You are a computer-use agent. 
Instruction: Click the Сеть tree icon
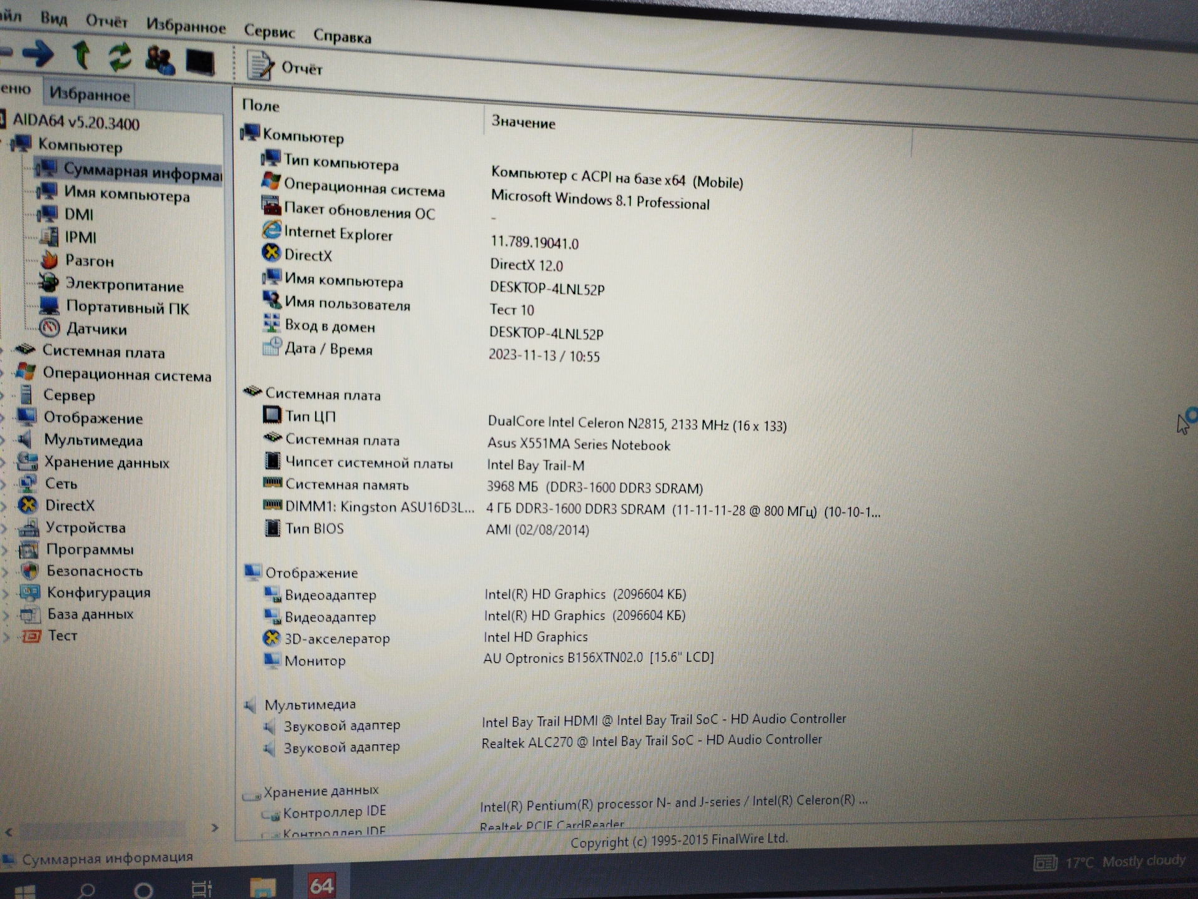coord(27,483)
